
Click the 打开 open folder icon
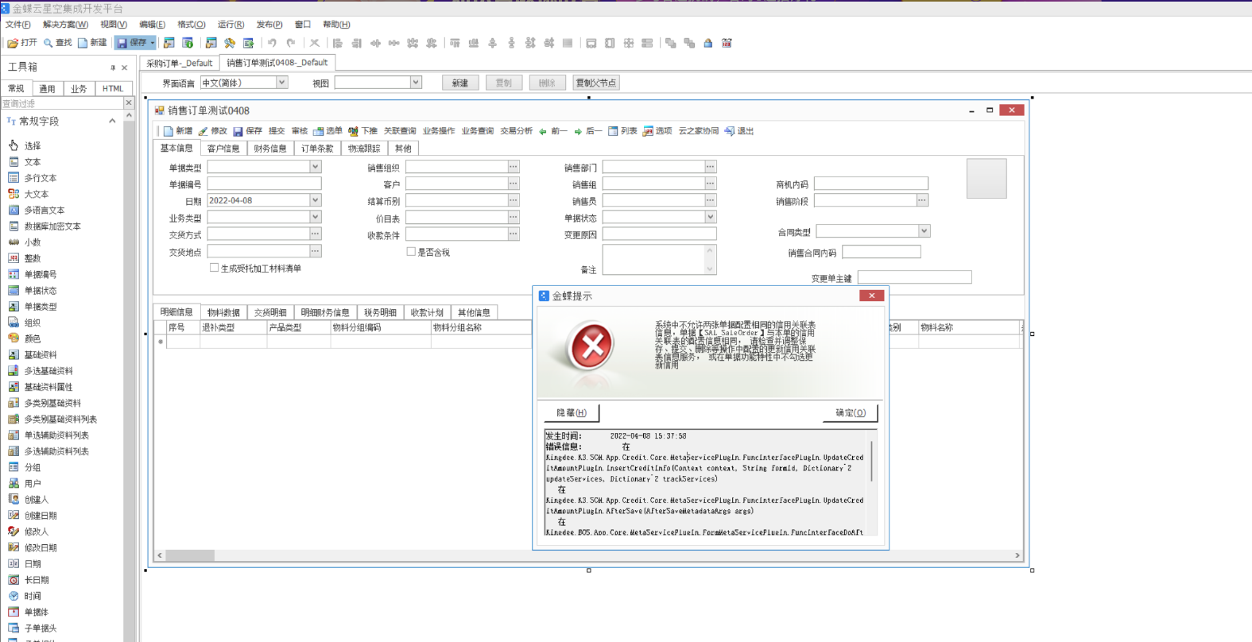tap(12, 43)
